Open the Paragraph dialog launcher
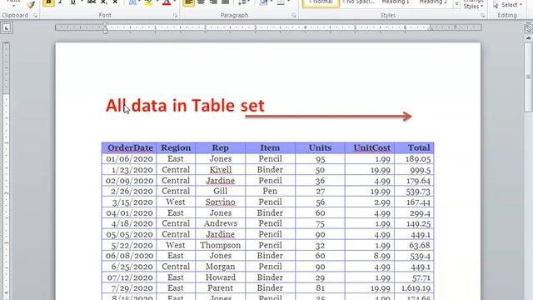Screen dimensions: 533x300 point(294,16)
